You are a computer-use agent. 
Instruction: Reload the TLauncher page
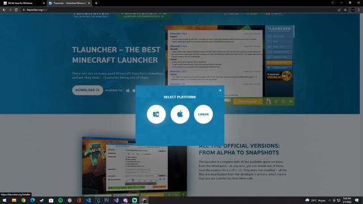pos(16,10)
